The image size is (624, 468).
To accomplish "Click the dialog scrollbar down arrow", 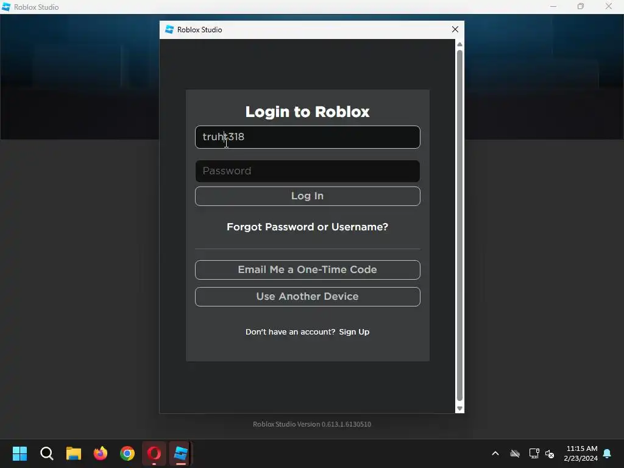I will pos(459,409).
